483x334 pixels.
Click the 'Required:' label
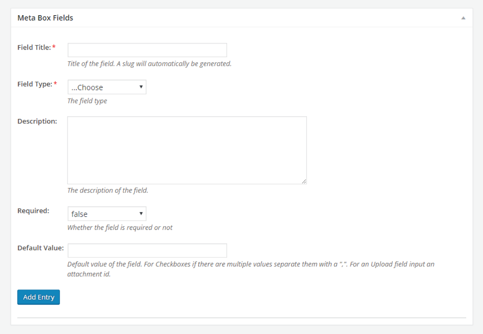tap(33, 210)
